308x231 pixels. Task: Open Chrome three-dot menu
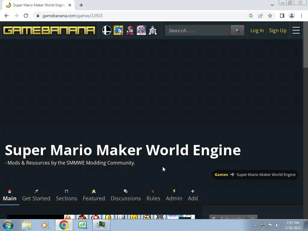[301, 16]
